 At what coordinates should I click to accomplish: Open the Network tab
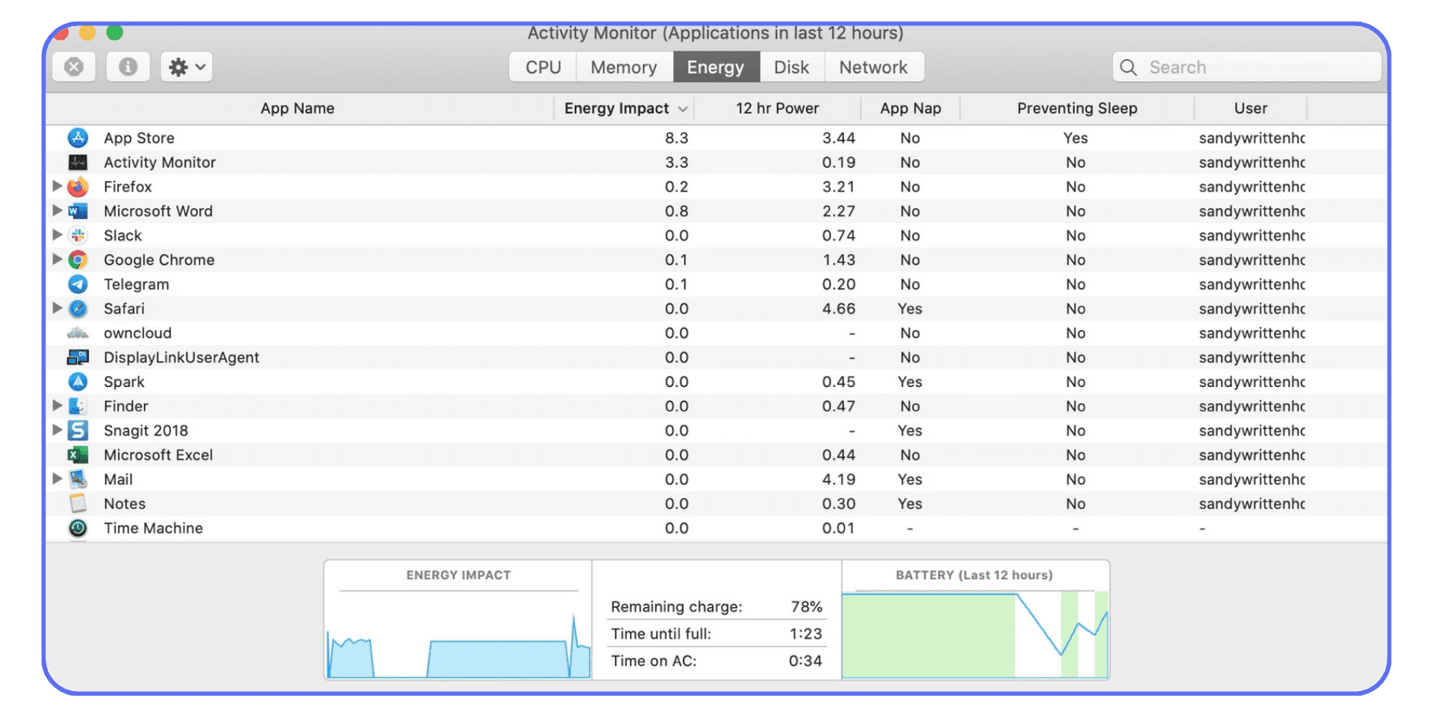pos(874,67)
